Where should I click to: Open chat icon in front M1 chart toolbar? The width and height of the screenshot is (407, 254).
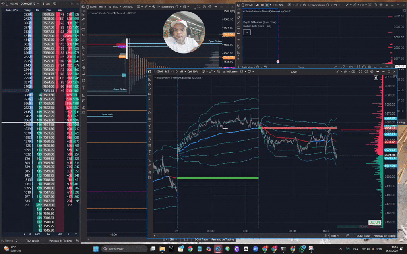point(203,71)
